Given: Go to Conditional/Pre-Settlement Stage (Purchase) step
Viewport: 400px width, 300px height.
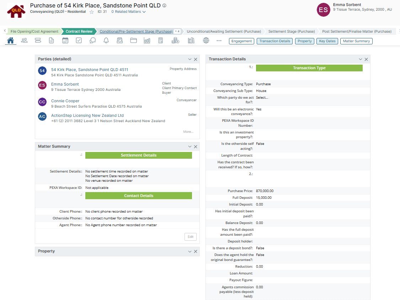Looking at the screenshot, I should click(136, 31).
